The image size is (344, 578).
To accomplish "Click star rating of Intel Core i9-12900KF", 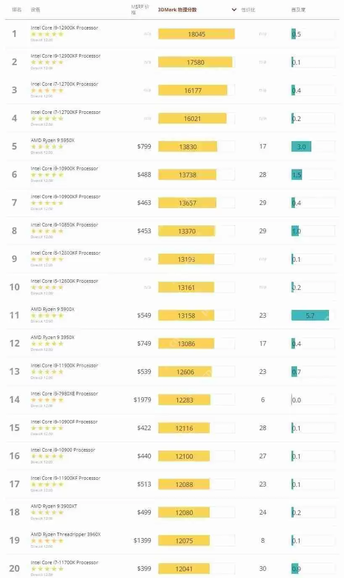I will (x=47, y=62).
